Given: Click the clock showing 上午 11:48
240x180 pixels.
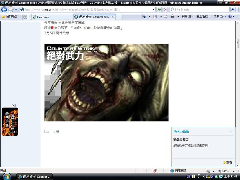Looking at the screenshot, I should (x=231, y=176).
